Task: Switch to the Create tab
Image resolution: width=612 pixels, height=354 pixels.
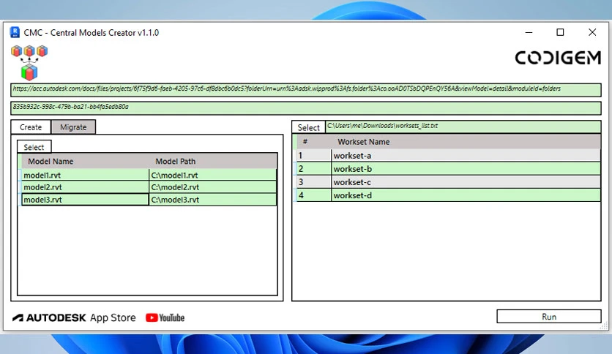Action: point(31,127)
